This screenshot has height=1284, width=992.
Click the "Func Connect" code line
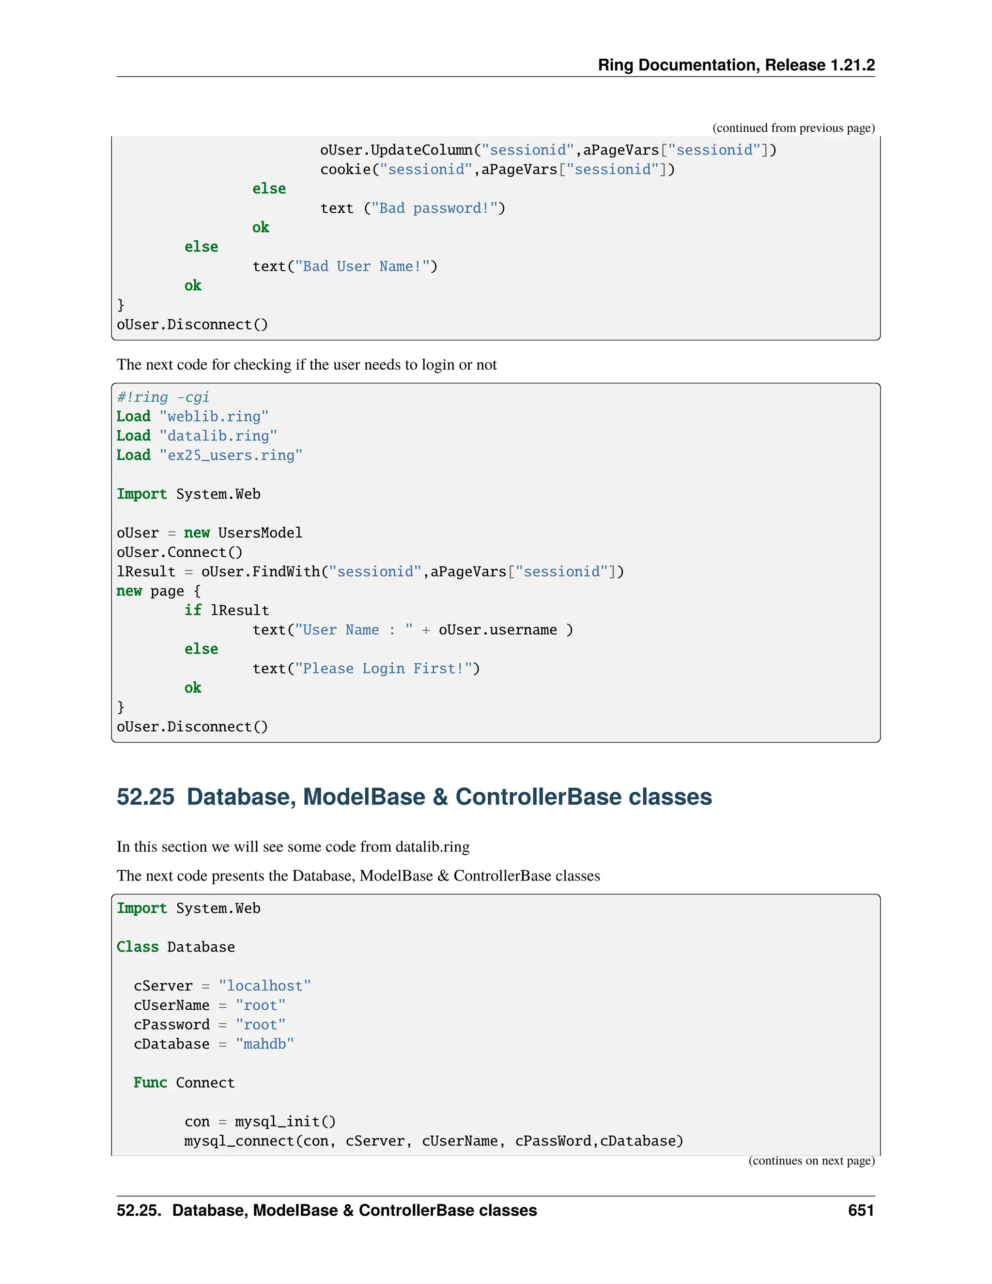click(184, 1083)
